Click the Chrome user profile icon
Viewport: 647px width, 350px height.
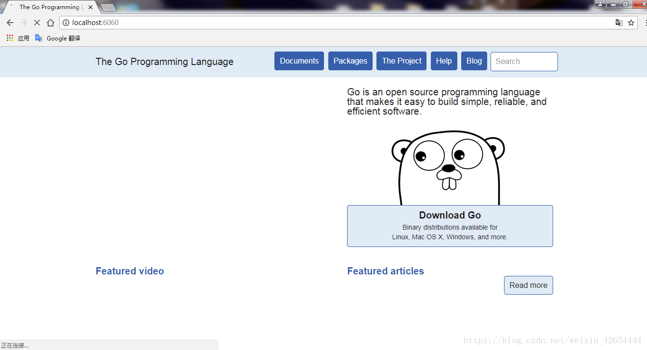pos(600,4)
